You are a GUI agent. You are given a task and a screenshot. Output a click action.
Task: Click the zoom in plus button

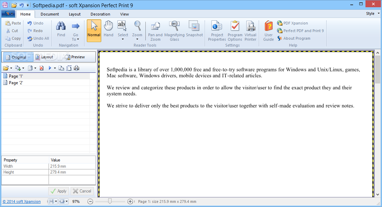point(130,201)
